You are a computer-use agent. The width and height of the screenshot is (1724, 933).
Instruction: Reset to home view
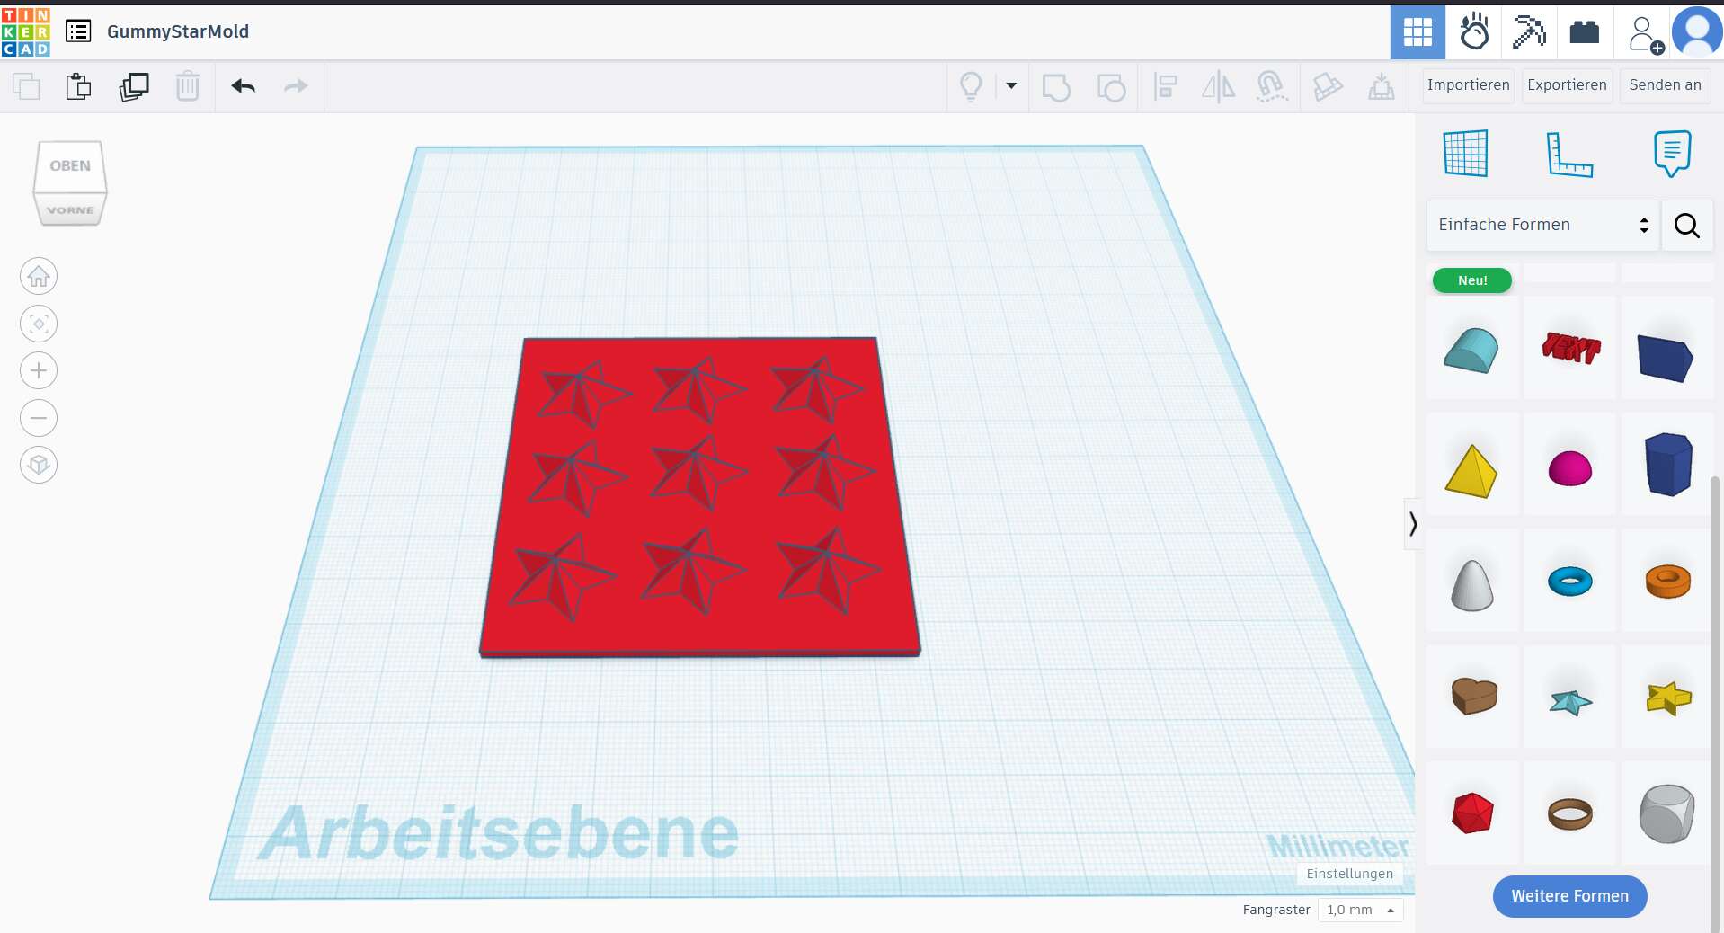coord(39,276)
